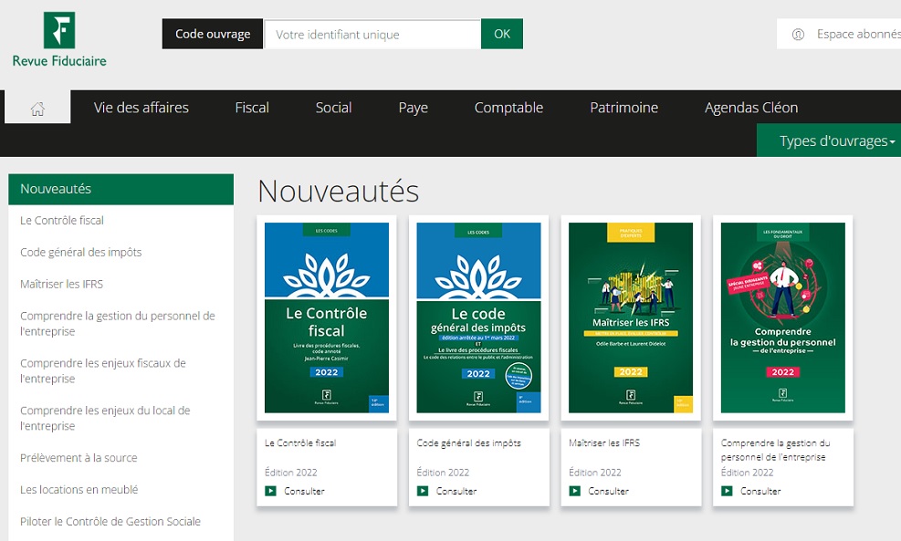This screenshot has height=541, width=901.
Task: Open the Espace abonnés link
Action: (x=858, y=35)
